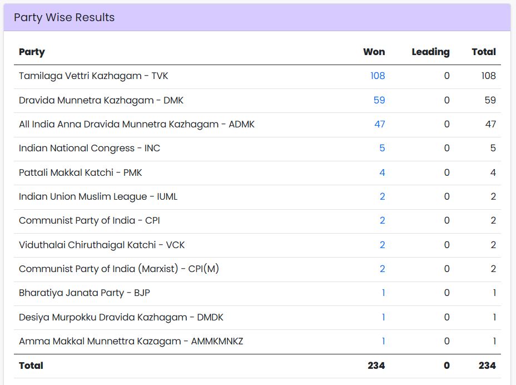Click the footer Won total 234
This screenshot has width=516, height=385.
pos(376,366)
